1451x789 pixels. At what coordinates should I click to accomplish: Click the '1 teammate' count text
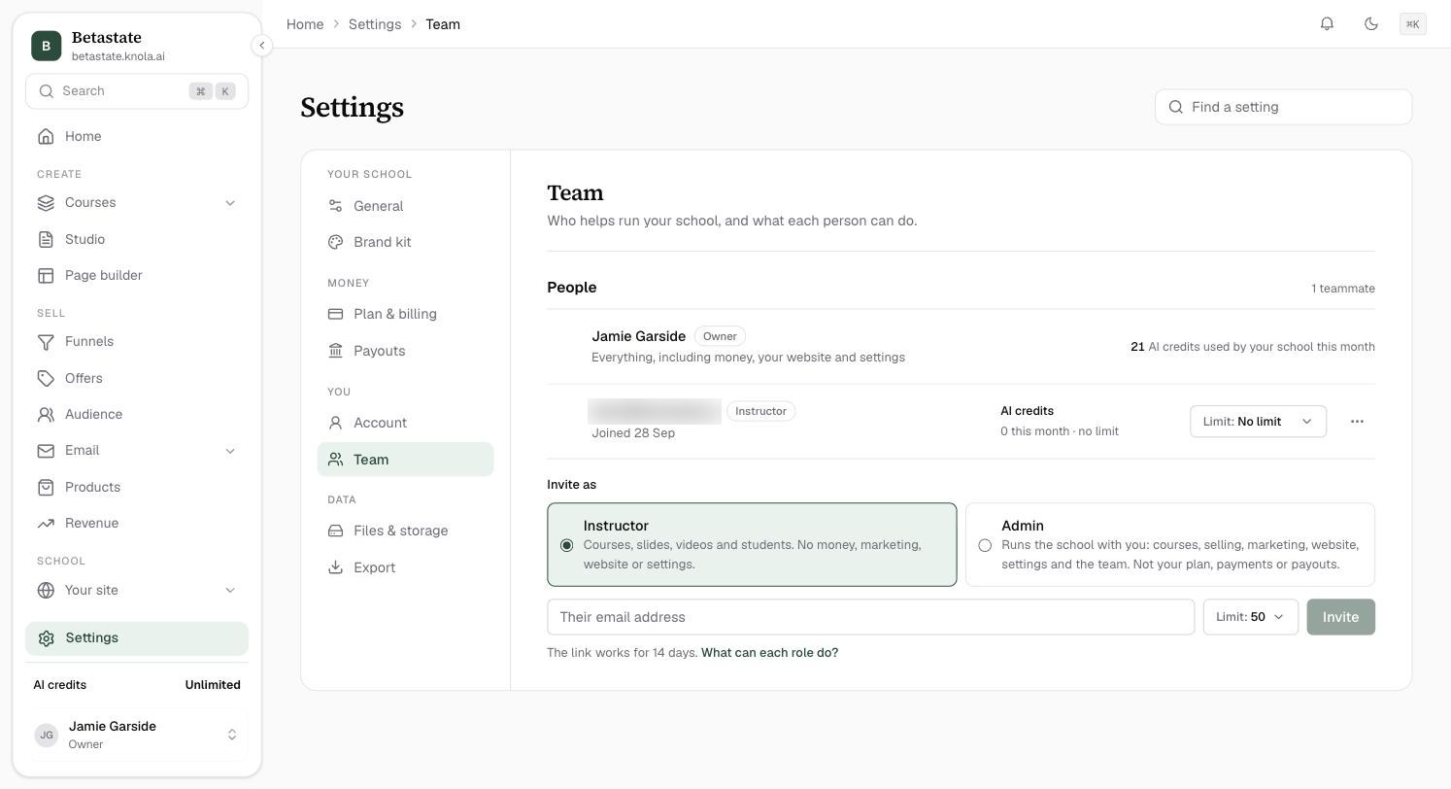coord(1343,289)
